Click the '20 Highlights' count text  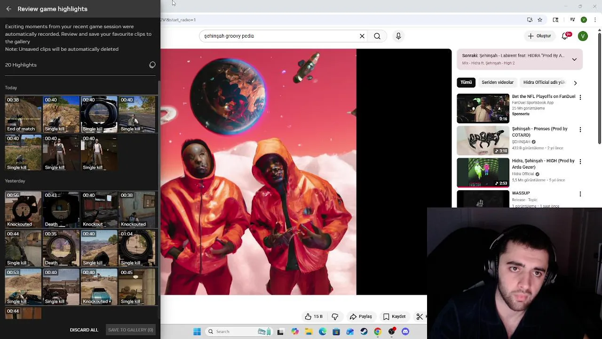pyautogui.click(x=21, y=65)
